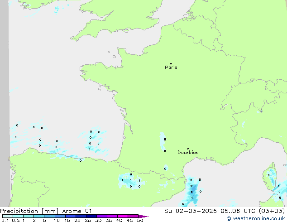The image size is (287, 222).
Task: Select the lightest cyan 0.1 mm legend swatch
Action: coord(8,216)
